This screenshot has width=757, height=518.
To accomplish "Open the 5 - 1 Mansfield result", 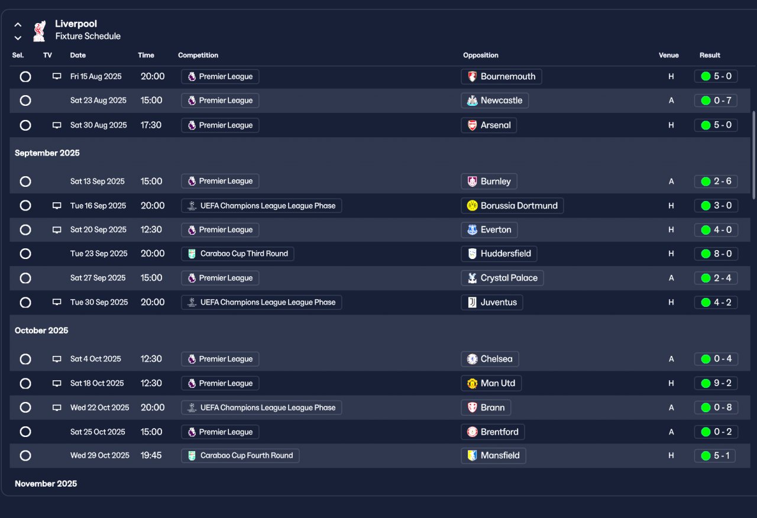I will (x=716, y=455).
